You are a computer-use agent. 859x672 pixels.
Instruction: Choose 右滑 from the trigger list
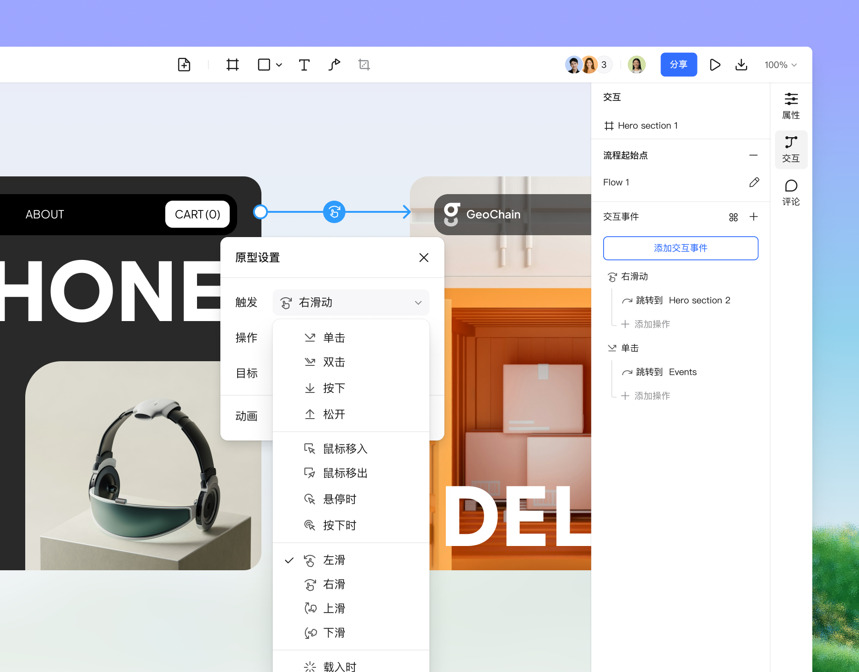coord(334,584)
